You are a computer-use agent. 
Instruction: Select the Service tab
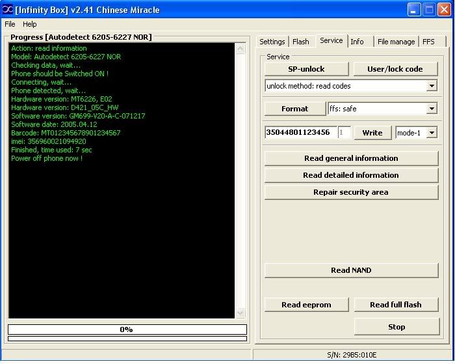tap(331, 41)
